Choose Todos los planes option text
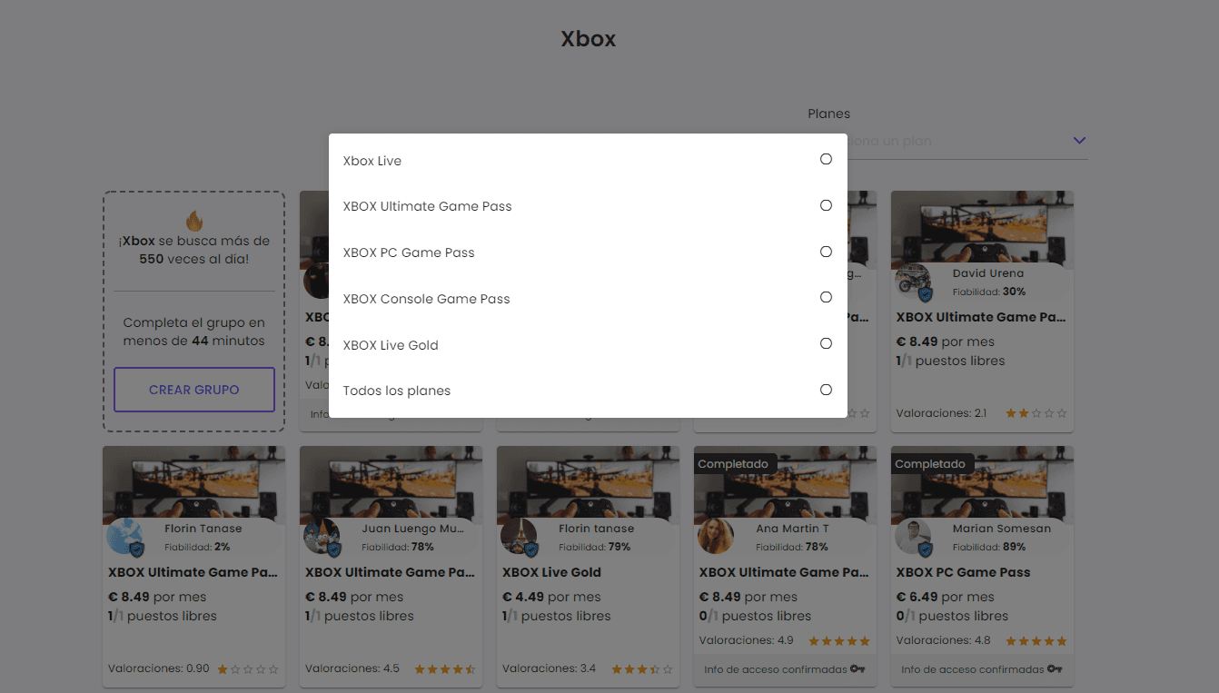Screen dimensions: 1219x693 [397, 391]
